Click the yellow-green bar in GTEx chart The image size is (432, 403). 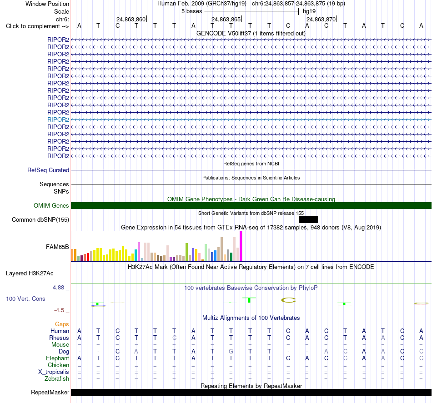pyautogui.click(x=186, y=252)
